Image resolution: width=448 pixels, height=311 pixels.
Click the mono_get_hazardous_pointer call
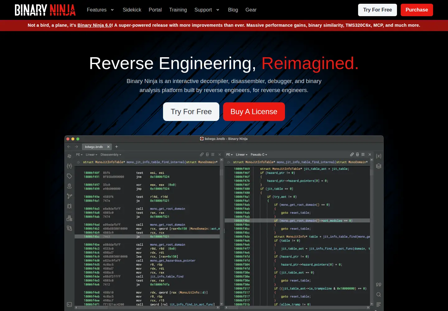point(173,261)
